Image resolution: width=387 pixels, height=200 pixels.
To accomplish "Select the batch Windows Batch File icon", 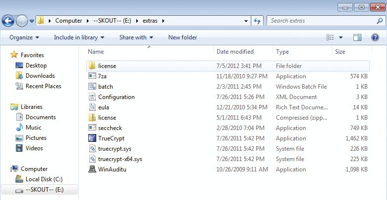I will (x=92, y=87).
